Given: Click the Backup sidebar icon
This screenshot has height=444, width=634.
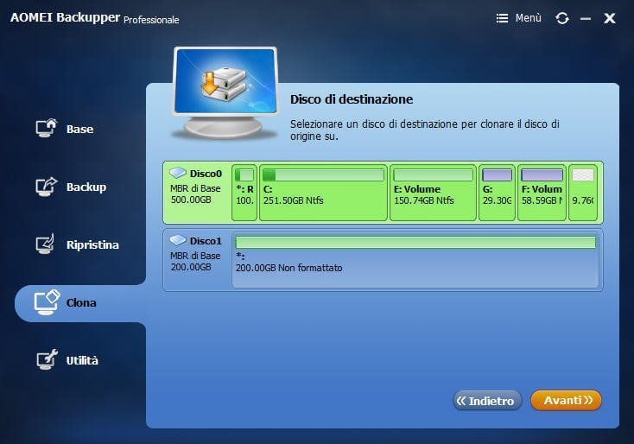Looking at the screenshot, I should point(46,187).
